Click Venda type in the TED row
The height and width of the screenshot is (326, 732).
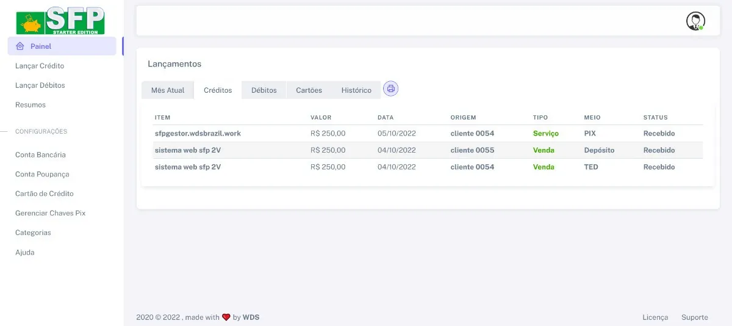[544, 167]
